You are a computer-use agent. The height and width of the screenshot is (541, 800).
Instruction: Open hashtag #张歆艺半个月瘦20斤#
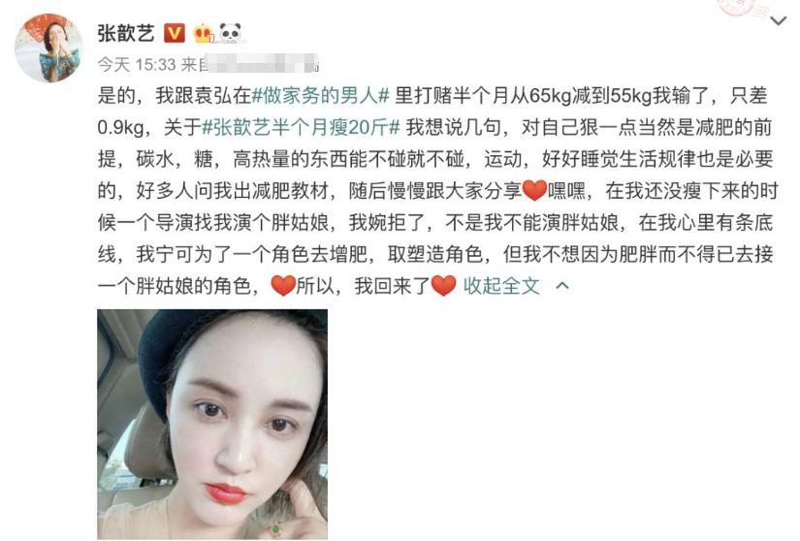coord(301,127)
